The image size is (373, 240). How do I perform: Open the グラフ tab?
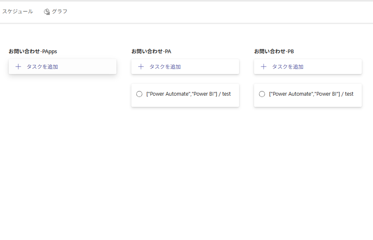(59, 11)
